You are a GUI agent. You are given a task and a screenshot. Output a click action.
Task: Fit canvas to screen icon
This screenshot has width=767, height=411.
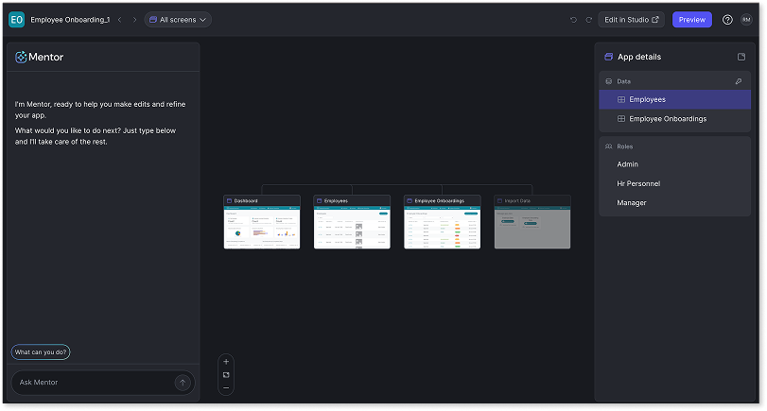[226, 375]
